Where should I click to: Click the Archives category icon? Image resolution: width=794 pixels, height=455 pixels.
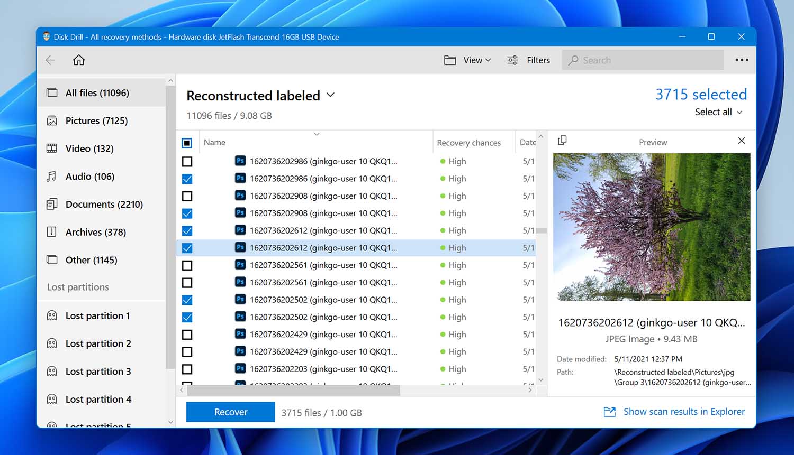tap(51, 232)
